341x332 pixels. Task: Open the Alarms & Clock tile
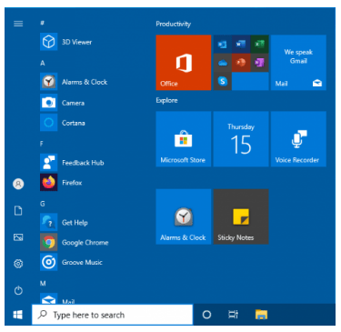click(x=184, y=216)
